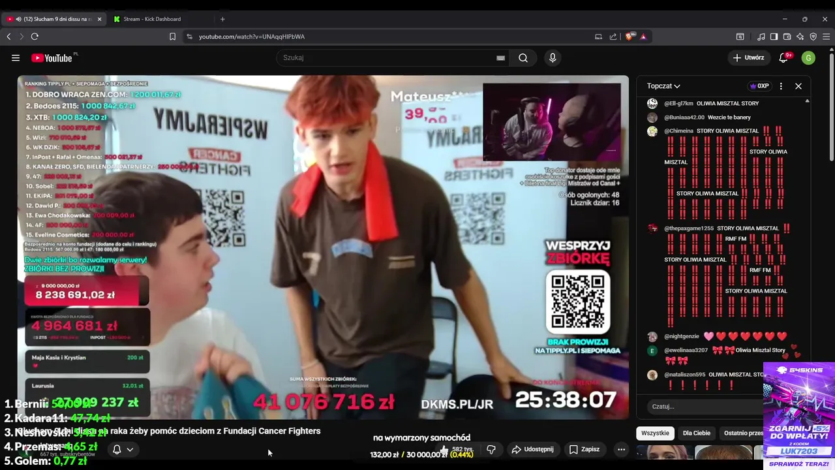Select the Wszystkie filter chip
835x470 pixels.
(x=655, y=433)
